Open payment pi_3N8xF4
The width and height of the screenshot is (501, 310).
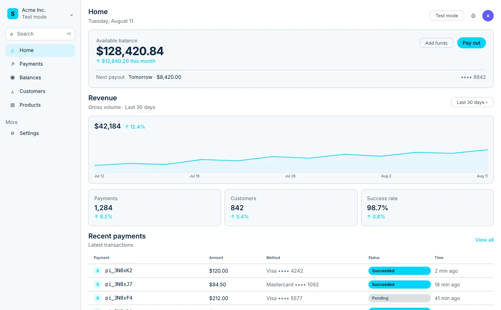pos(119,298)
